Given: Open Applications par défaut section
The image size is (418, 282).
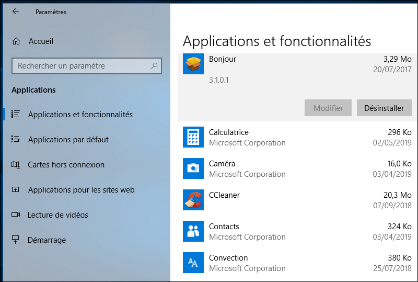Looking at the screenshot, I should click(68, 140).
